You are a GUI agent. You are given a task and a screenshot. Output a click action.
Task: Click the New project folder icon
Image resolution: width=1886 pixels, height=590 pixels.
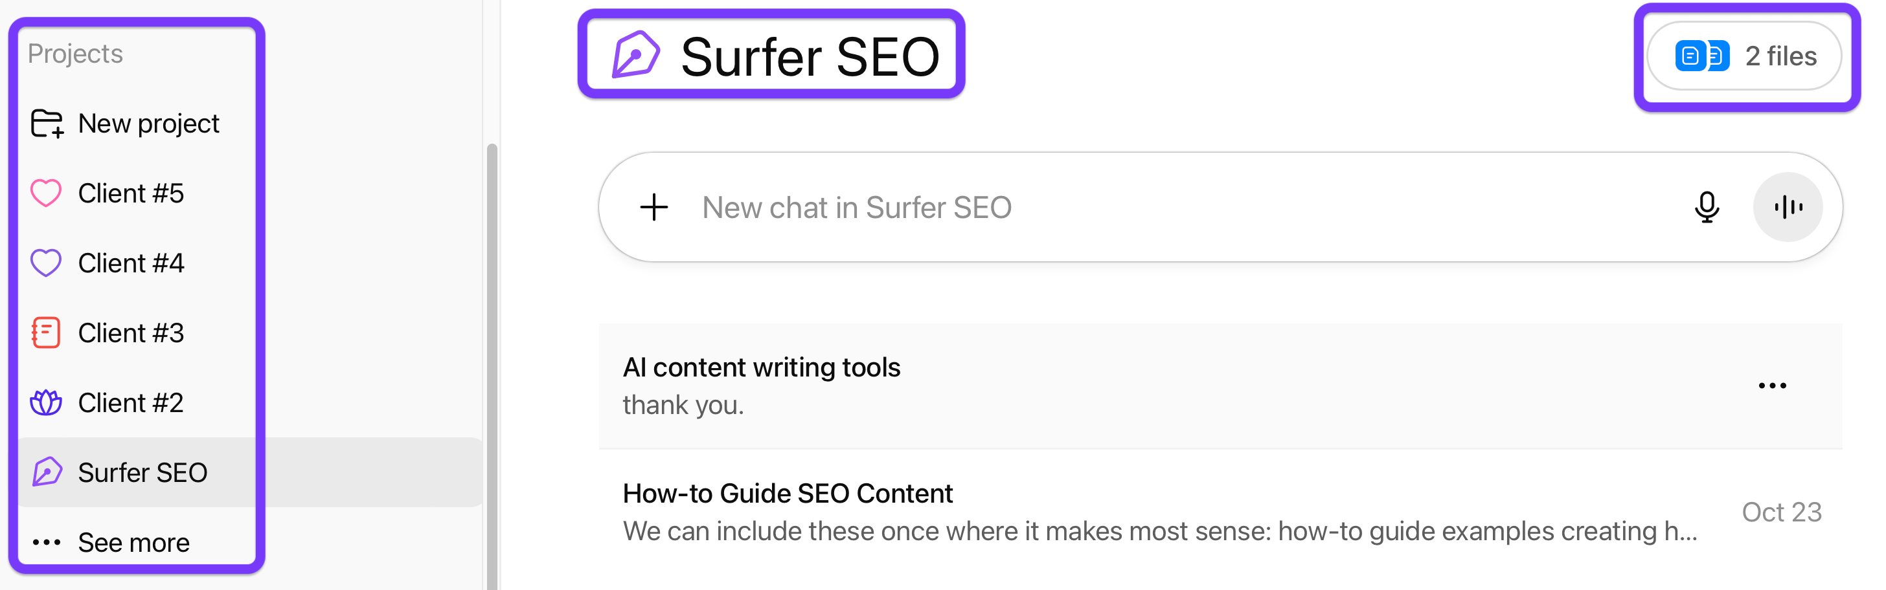[47, 124]
